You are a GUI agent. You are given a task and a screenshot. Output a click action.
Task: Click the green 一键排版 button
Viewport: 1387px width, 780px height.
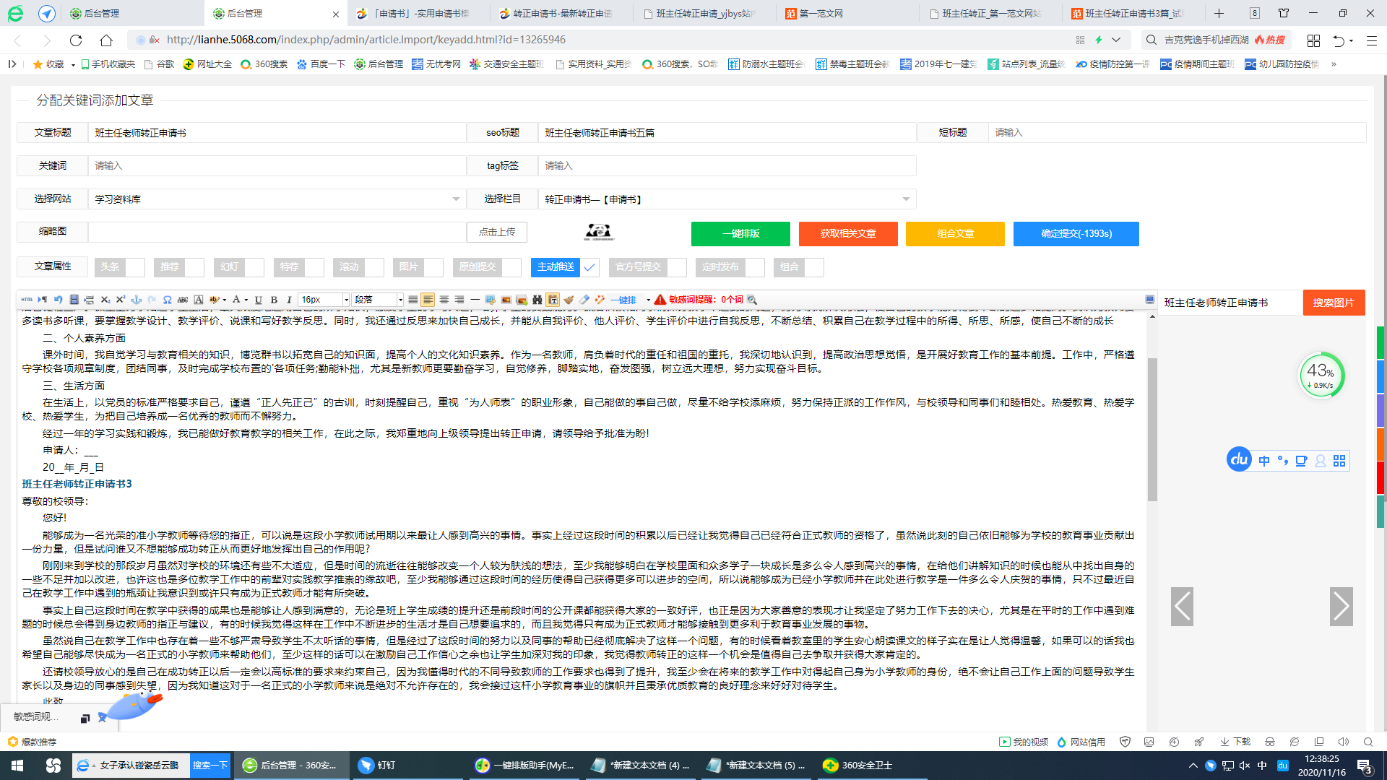(x=740, y=233)
